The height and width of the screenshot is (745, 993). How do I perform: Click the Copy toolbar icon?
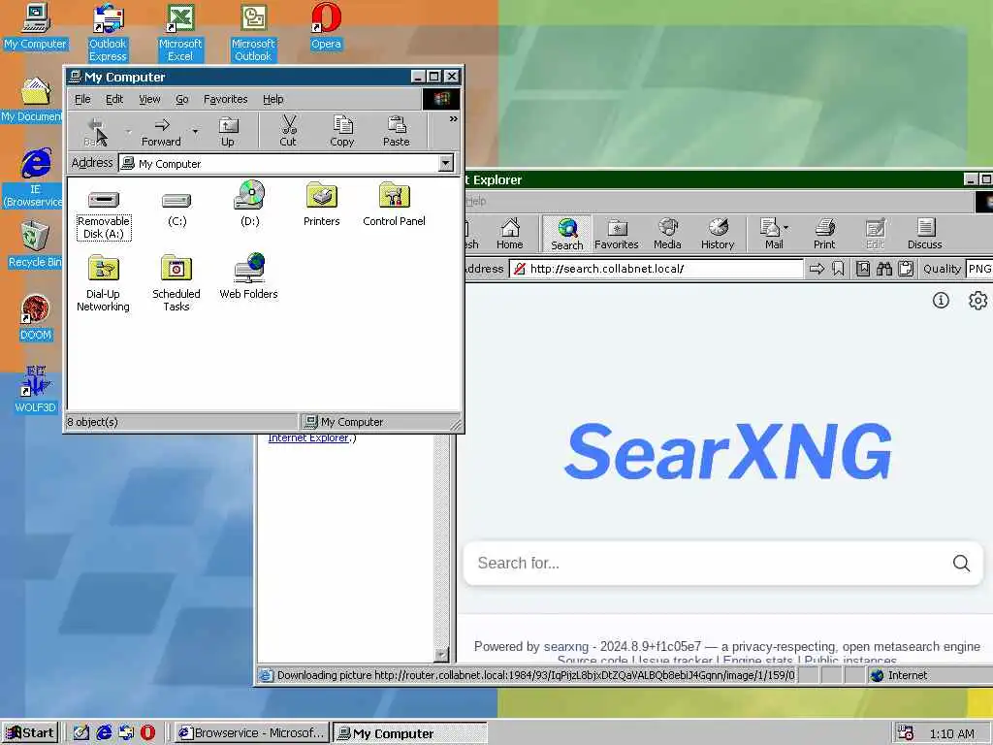click(x=342, y=131)
